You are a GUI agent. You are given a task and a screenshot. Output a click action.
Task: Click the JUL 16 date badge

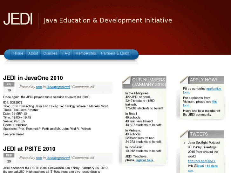(9, 88)
